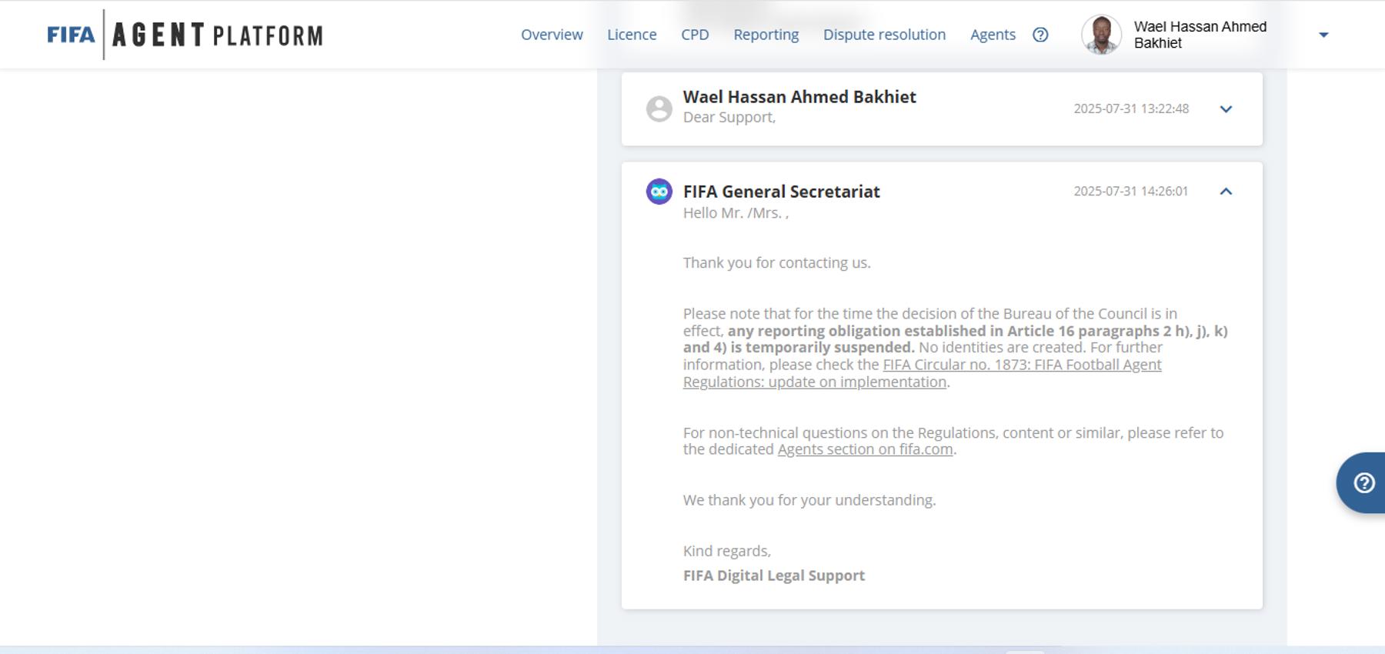Click the FIFA General Secretariat avatar icon

pyautogui.click(x=659, y=192)
